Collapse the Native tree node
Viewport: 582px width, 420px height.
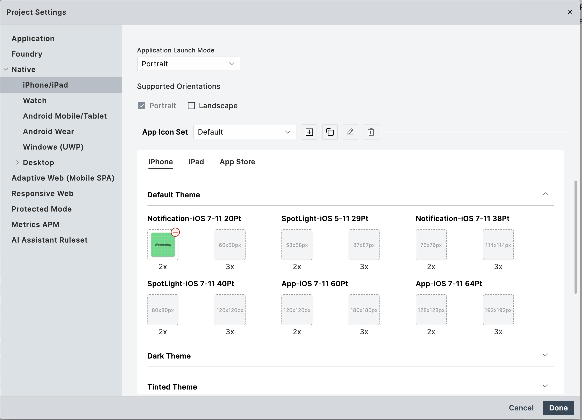point(6,69)
